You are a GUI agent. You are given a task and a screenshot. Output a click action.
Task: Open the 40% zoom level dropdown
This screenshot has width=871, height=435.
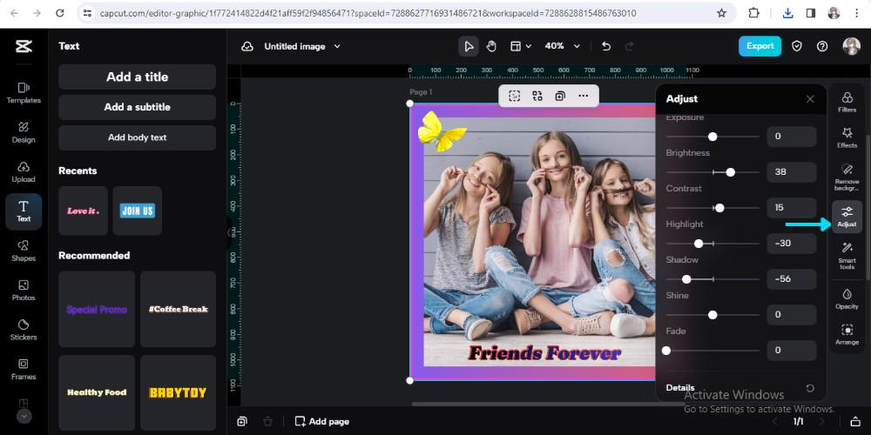click(562, 46)
